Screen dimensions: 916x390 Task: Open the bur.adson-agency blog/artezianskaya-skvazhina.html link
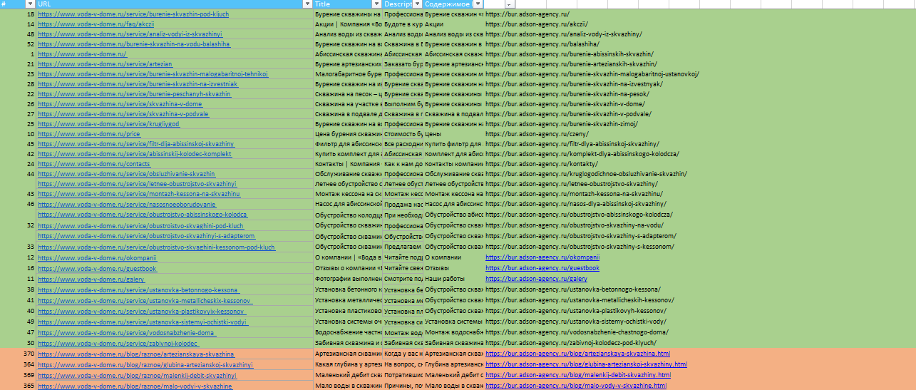(x=577, y=354)
